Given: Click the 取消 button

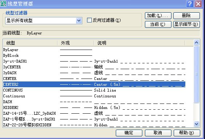Looking at the screenshot, I should [158, 133].
